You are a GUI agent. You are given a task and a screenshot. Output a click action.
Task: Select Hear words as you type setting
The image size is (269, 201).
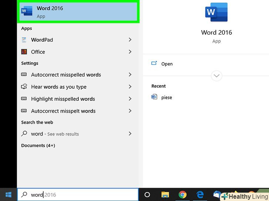[x=78, y=87]
